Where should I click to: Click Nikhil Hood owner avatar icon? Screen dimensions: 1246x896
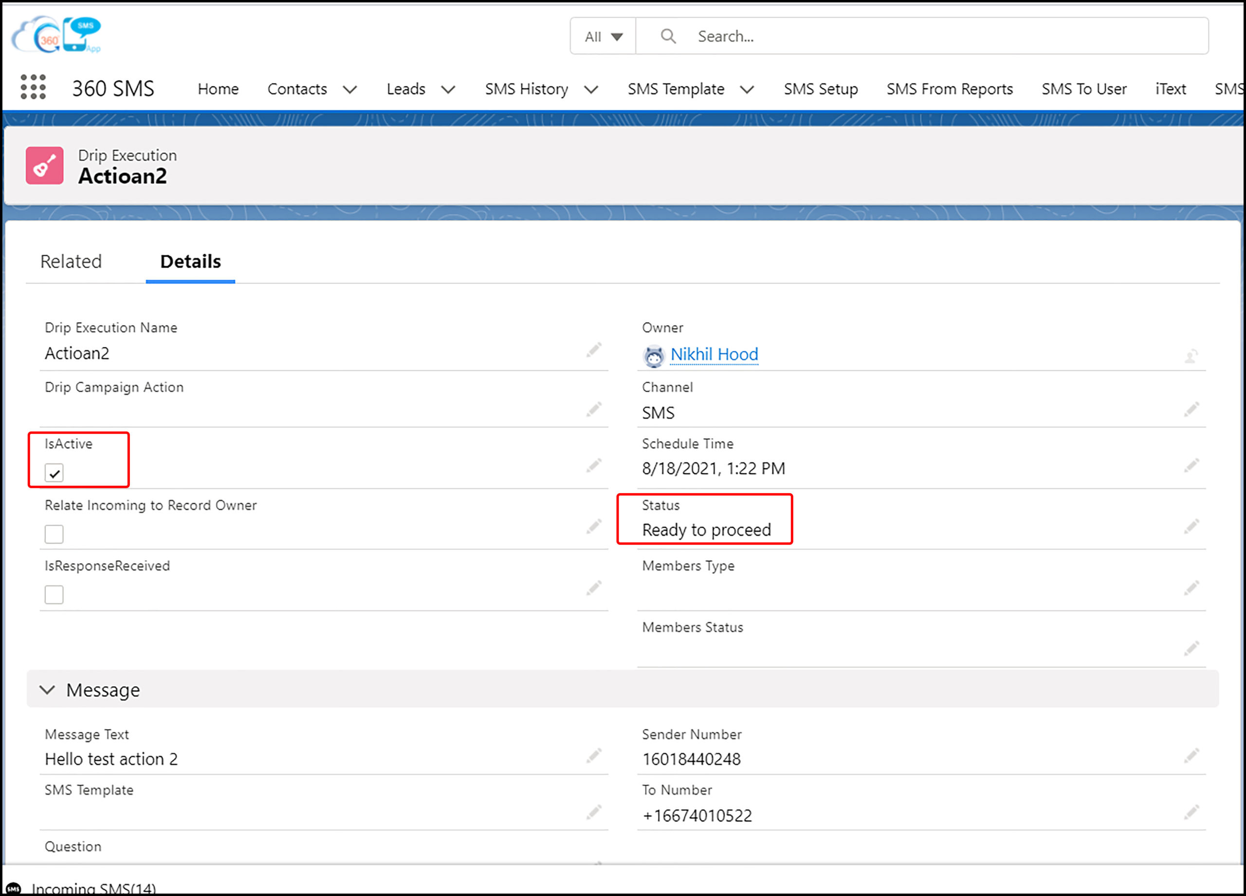point(654,357)
